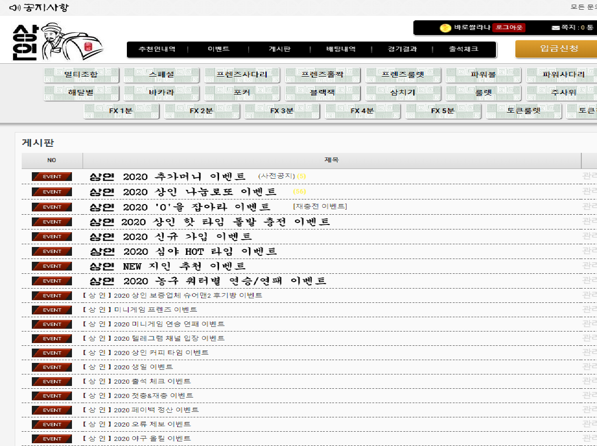Screen dimensions: 597x446
Task: Select the 바카라 game tab
Action: tap(161, 93)
